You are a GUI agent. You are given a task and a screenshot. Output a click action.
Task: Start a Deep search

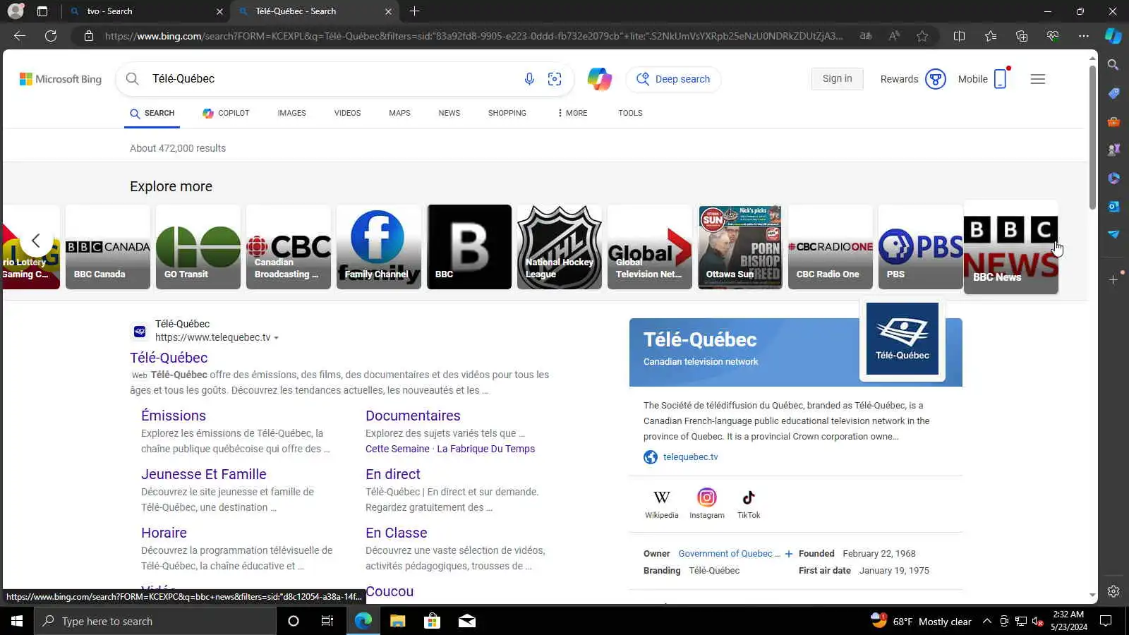click(673, 79)
